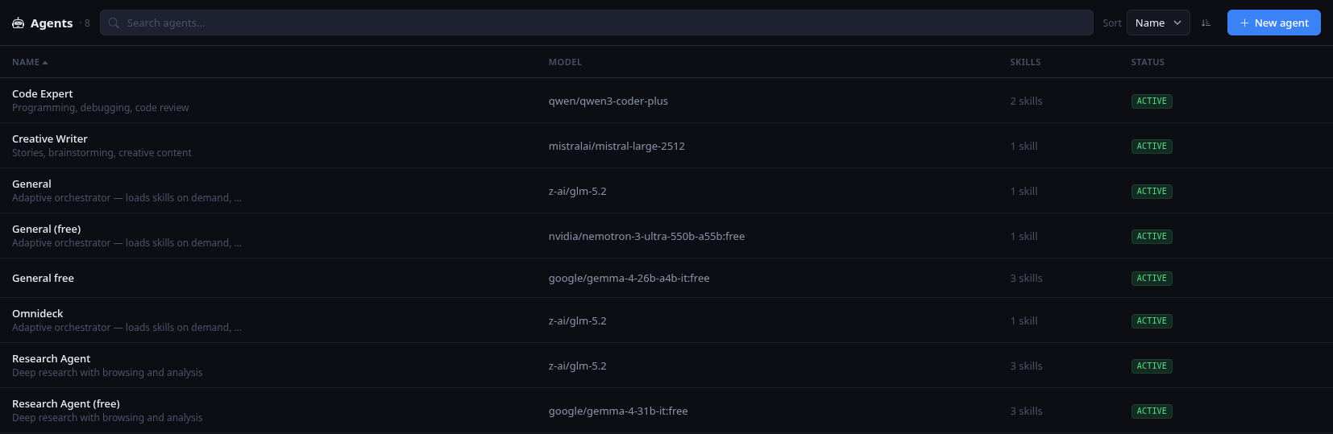Click ACTIVE status badge of Code Expert
Viewport: 1333px width, 434px height.
coord(1152,101)
